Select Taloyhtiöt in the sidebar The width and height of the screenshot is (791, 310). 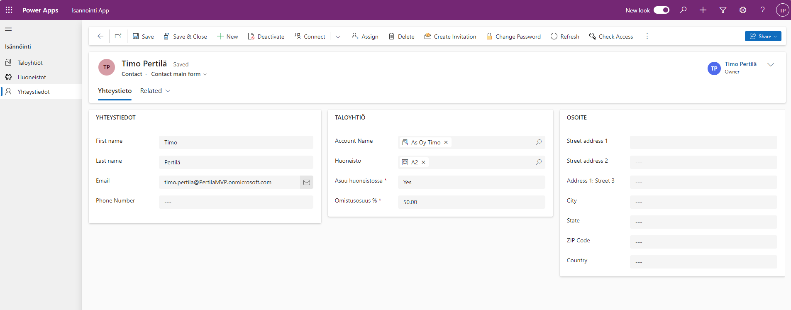click(x=30, y=63)
